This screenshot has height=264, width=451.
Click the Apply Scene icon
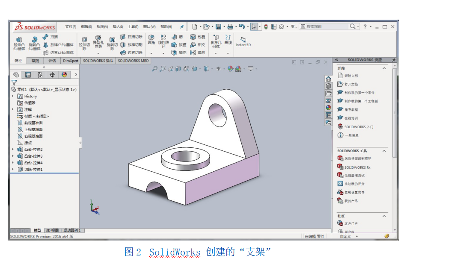(x=238, y=69)
